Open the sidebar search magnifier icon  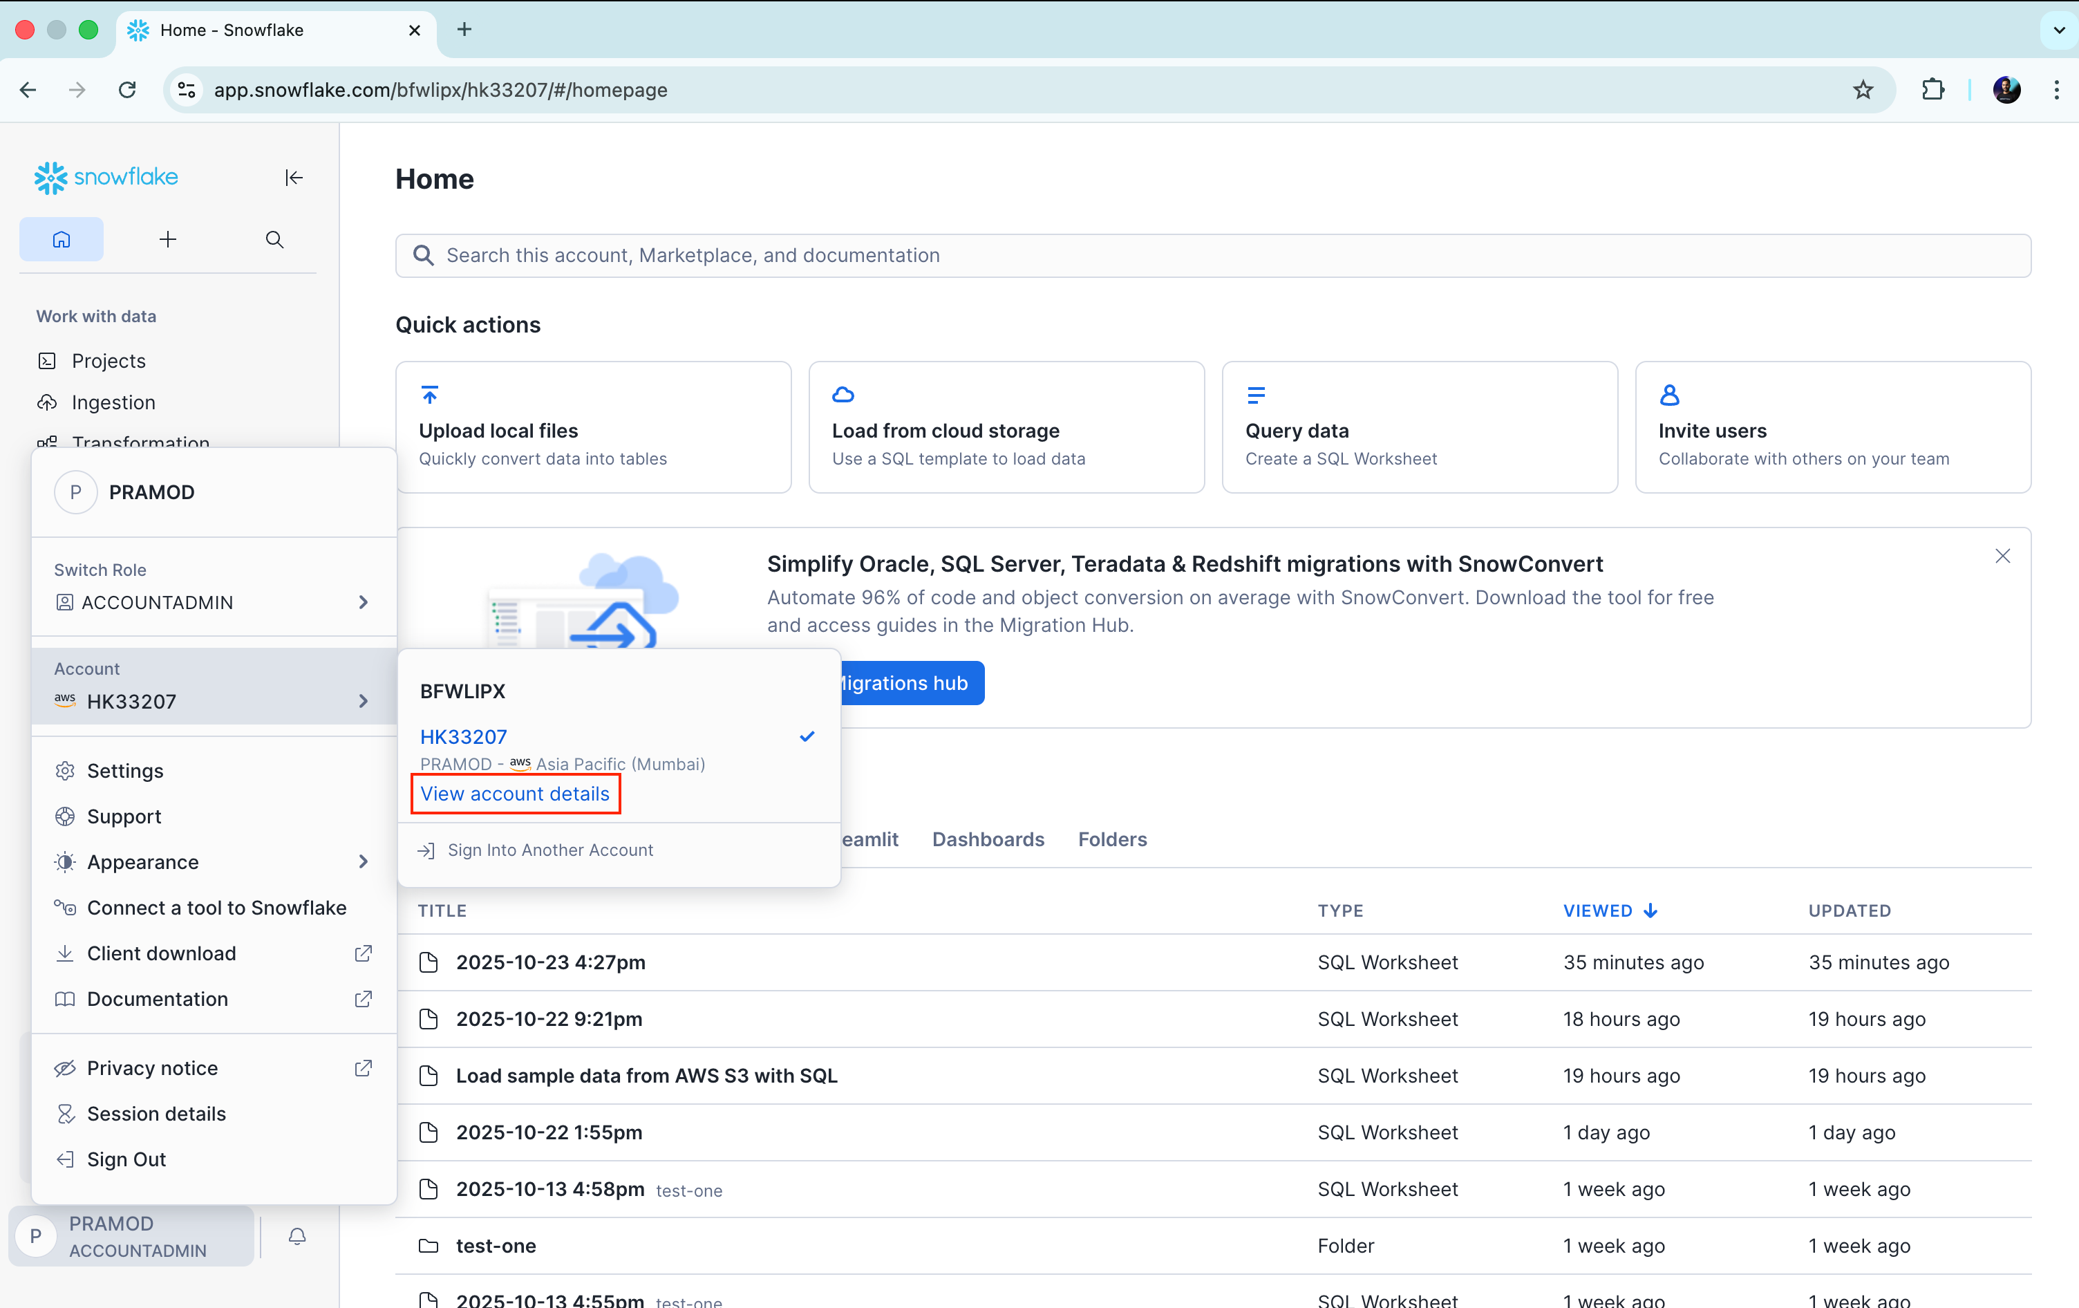tap(274, 239)
